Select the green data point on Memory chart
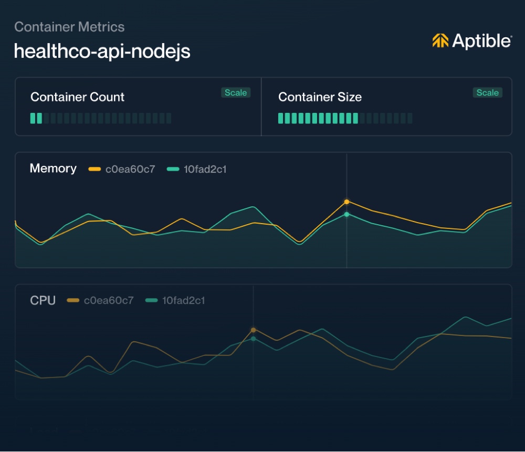The height and width of the screenshot is (452, 525). click(x=347, y=214)
